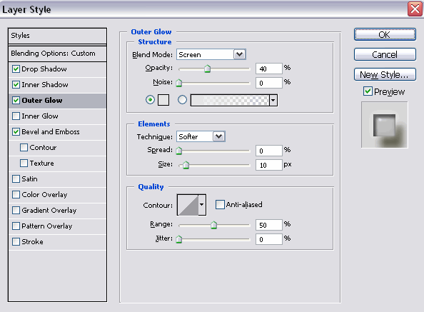Click the Jitter slider handle
424x312 pixels.
click(179, 239)
